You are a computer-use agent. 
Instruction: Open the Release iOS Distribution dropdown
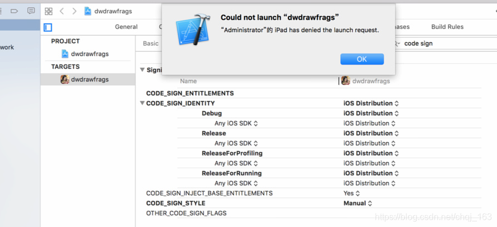[371, 133]
